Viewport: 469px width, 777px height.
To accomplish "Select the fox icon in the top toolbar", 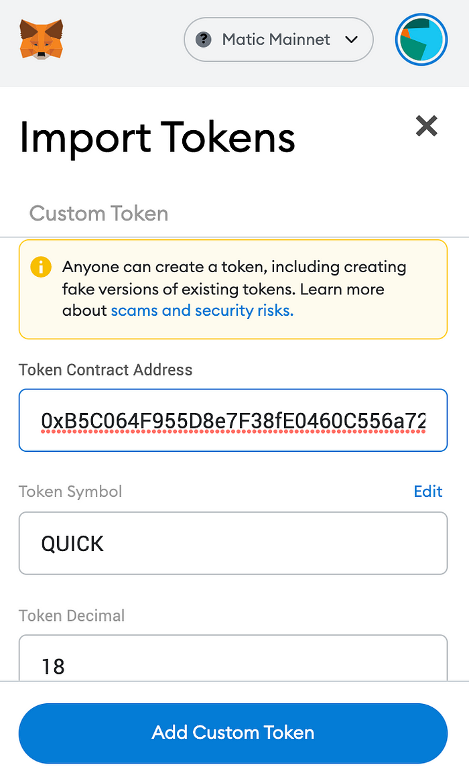I will coord(42,40).
